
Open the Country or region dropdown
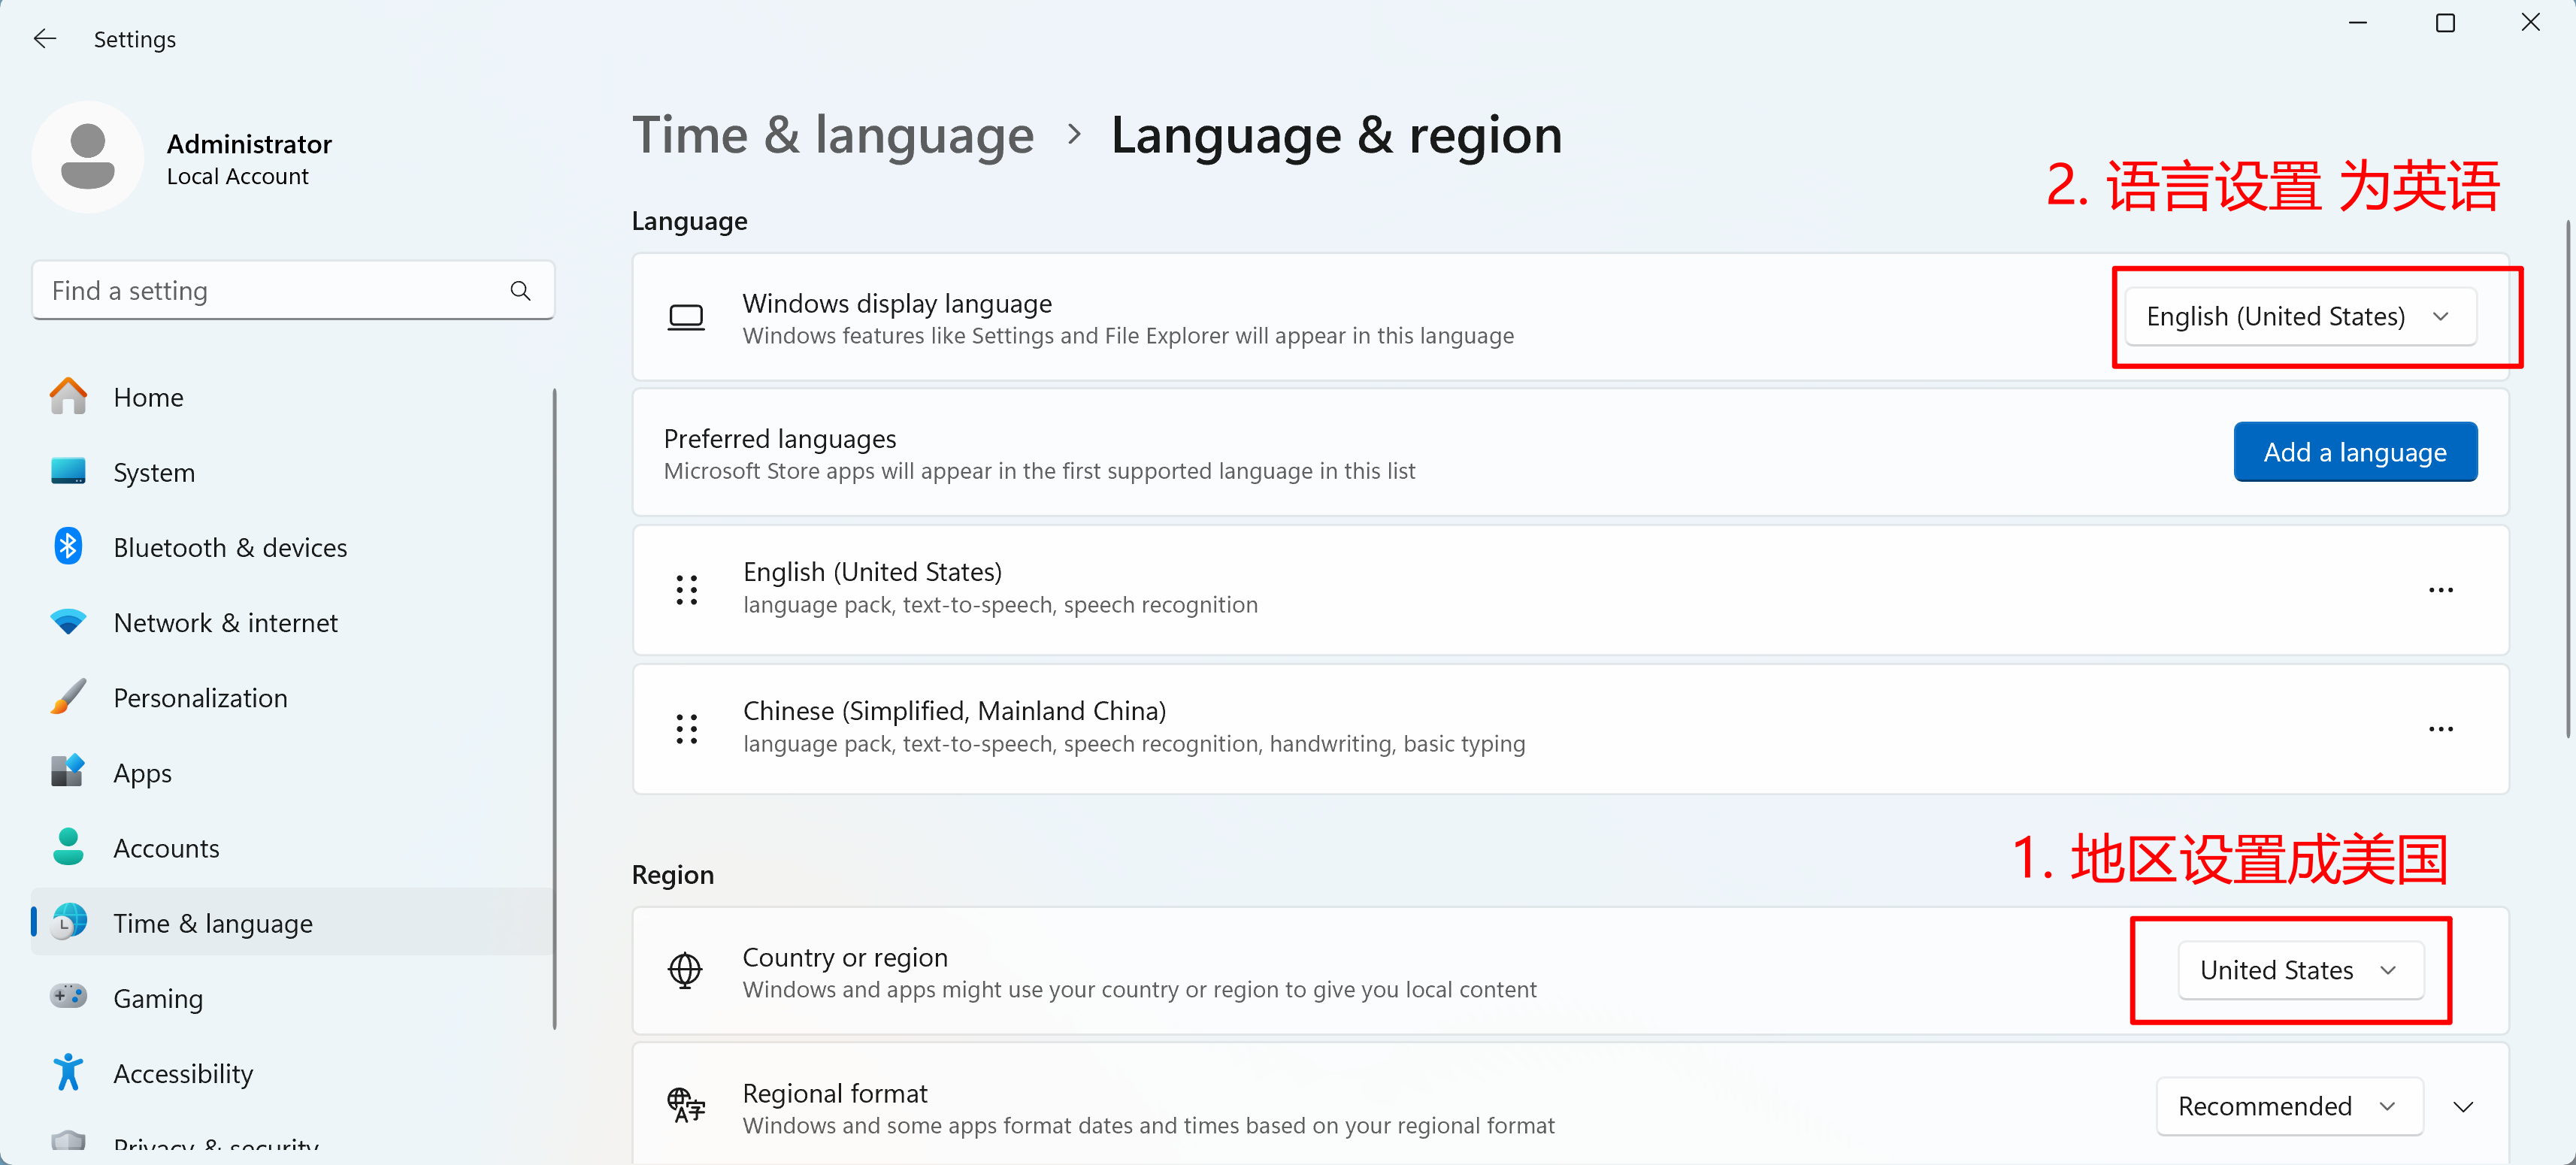click(2300, 970)
